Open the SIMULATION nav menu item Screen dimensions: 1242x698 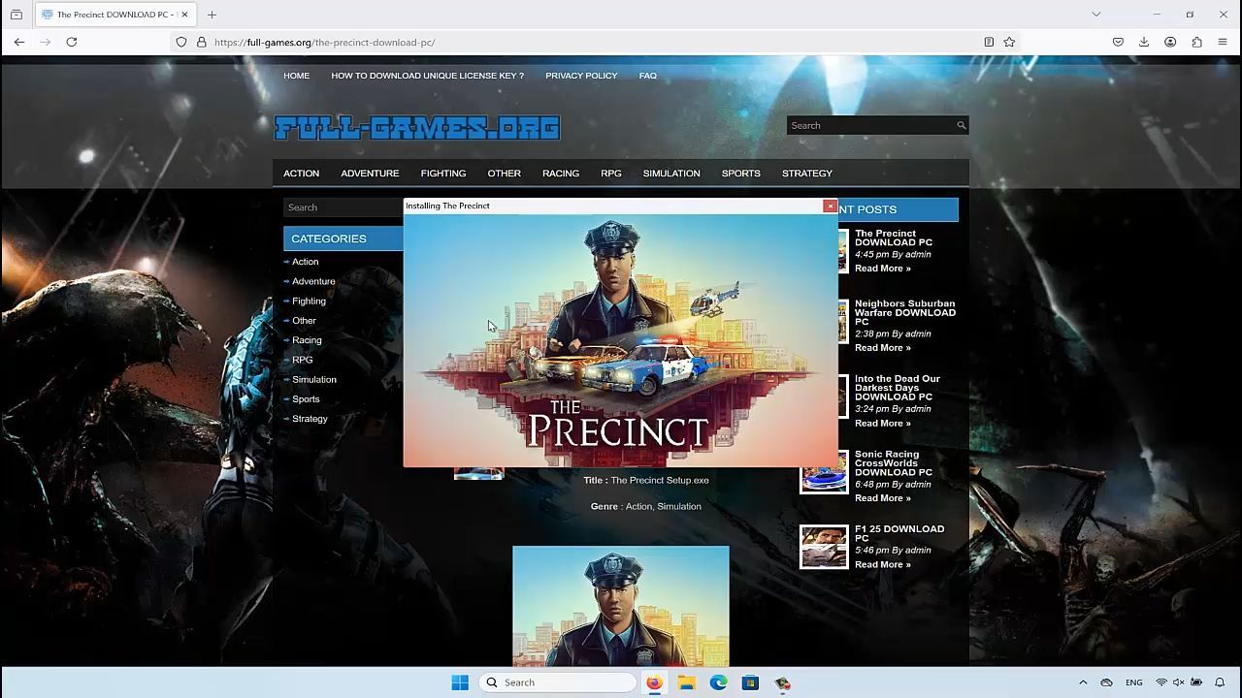671,174
